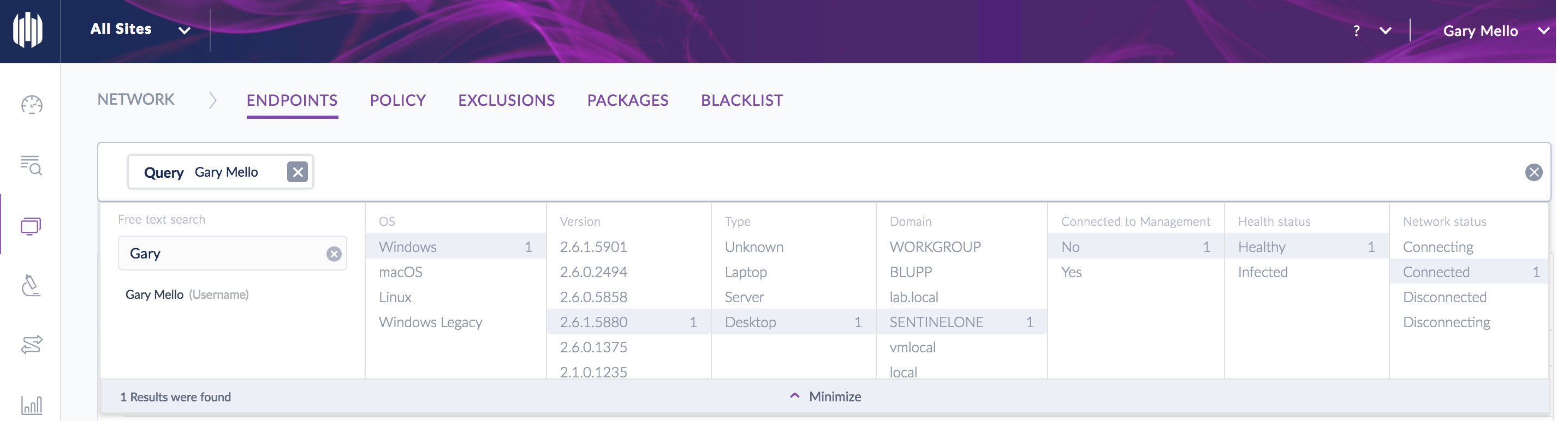The width and height of the screenshot is (1557, 421).
Task: Remove the Gary Mello query chip
Action: pyautogui.click(x=297, y=172)
